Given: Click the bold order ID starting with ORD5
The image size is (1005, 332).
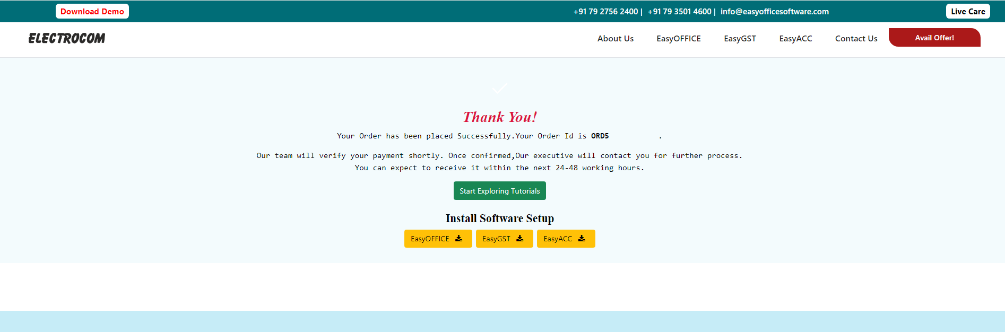Looking at the screenshot, I should point(600,136).
